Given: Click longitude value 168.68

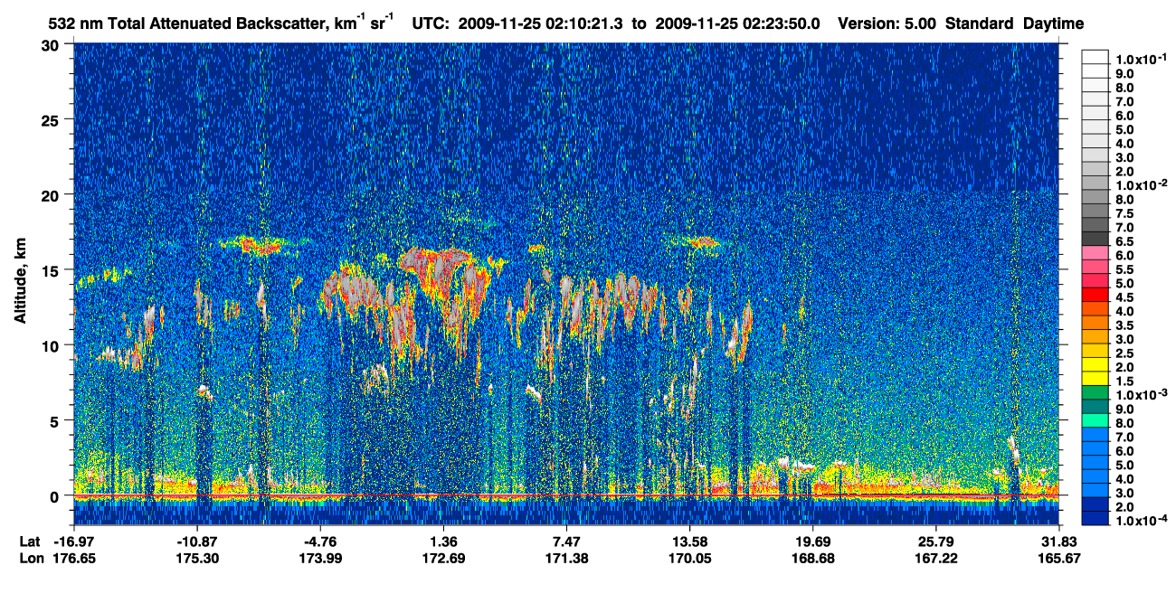Looking at the screenshot, I should point(813,559).
